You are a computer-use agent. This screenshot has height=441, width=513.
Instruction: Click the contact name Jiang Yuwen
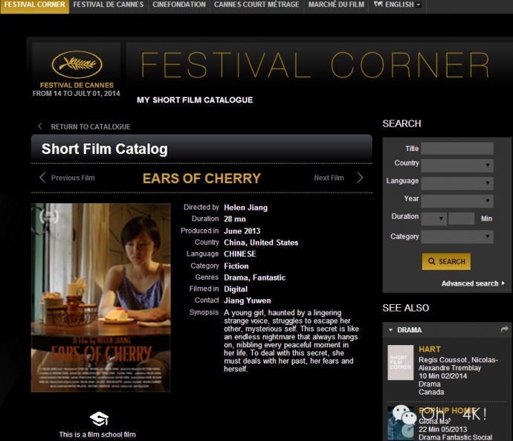(x=248, y=300)
